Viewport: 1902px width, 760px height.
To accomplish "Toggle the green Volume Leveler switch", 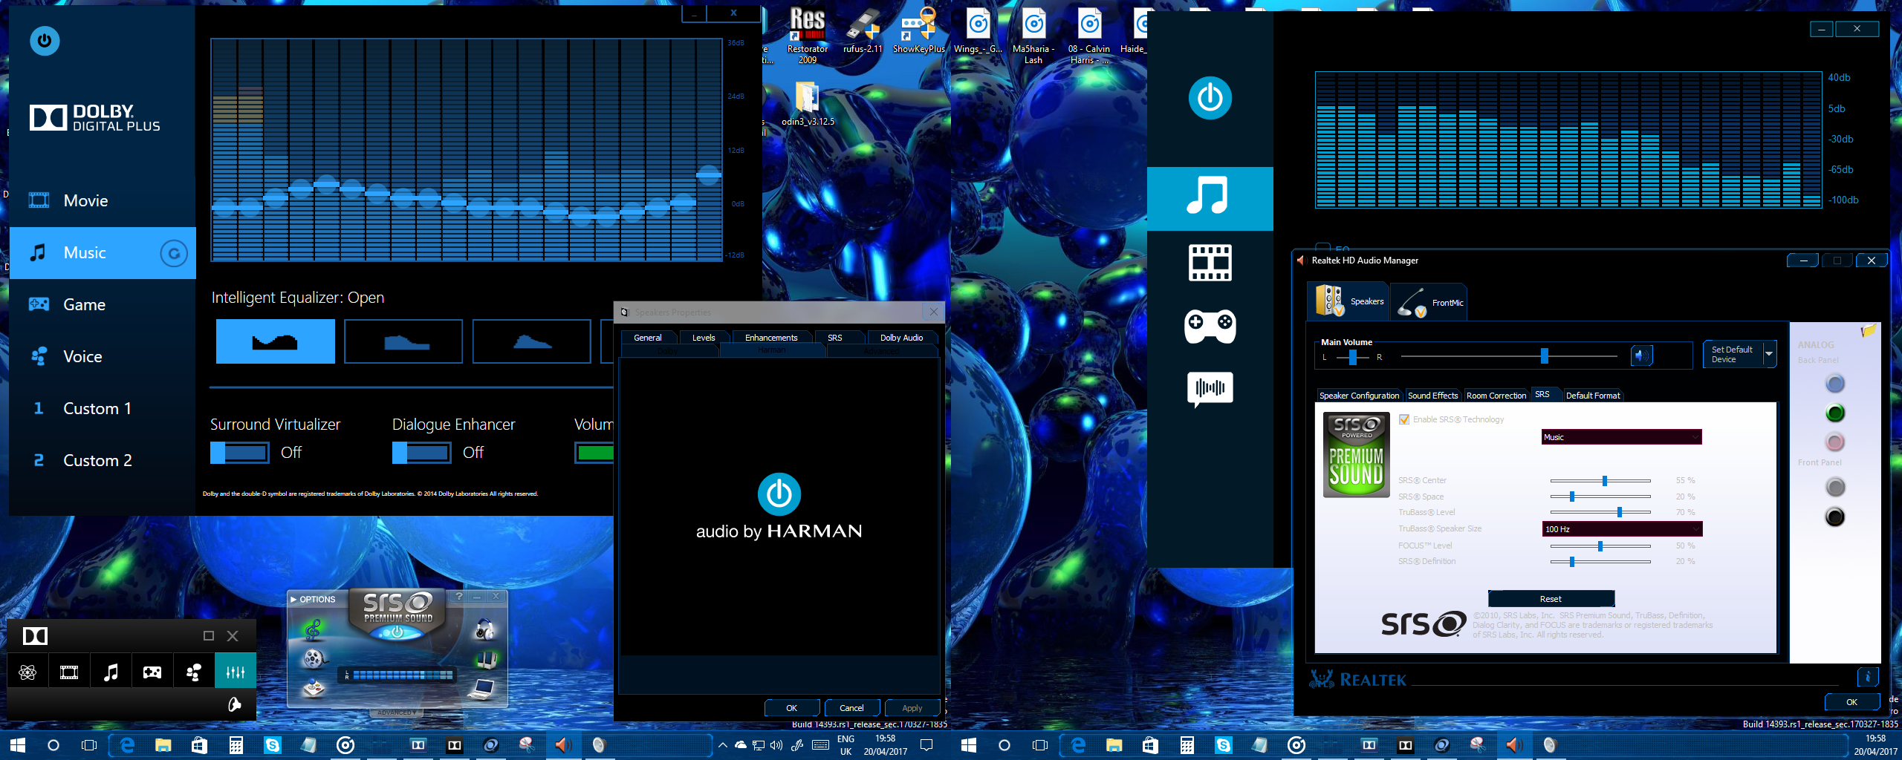I will (594, 453).
